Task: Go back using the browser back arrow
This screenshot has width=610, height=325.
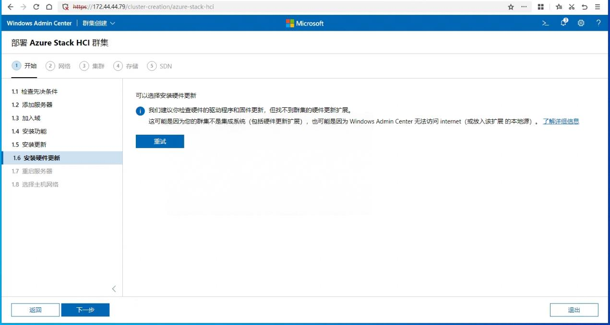Action: [x=11, y=7]
